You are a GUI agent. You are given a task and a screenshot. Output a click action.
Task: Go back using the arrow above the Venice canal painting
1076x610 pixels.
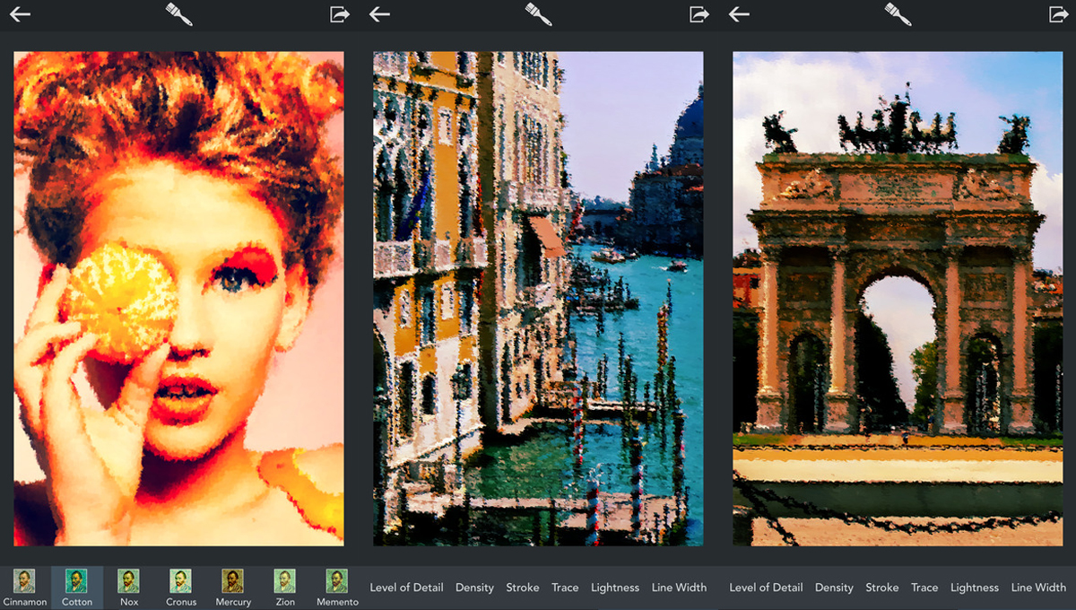[x=379, y=14]
